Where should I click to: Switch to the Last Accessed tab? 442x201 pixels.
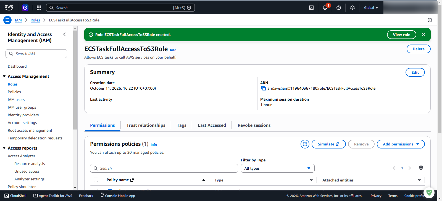click(212, 125)
